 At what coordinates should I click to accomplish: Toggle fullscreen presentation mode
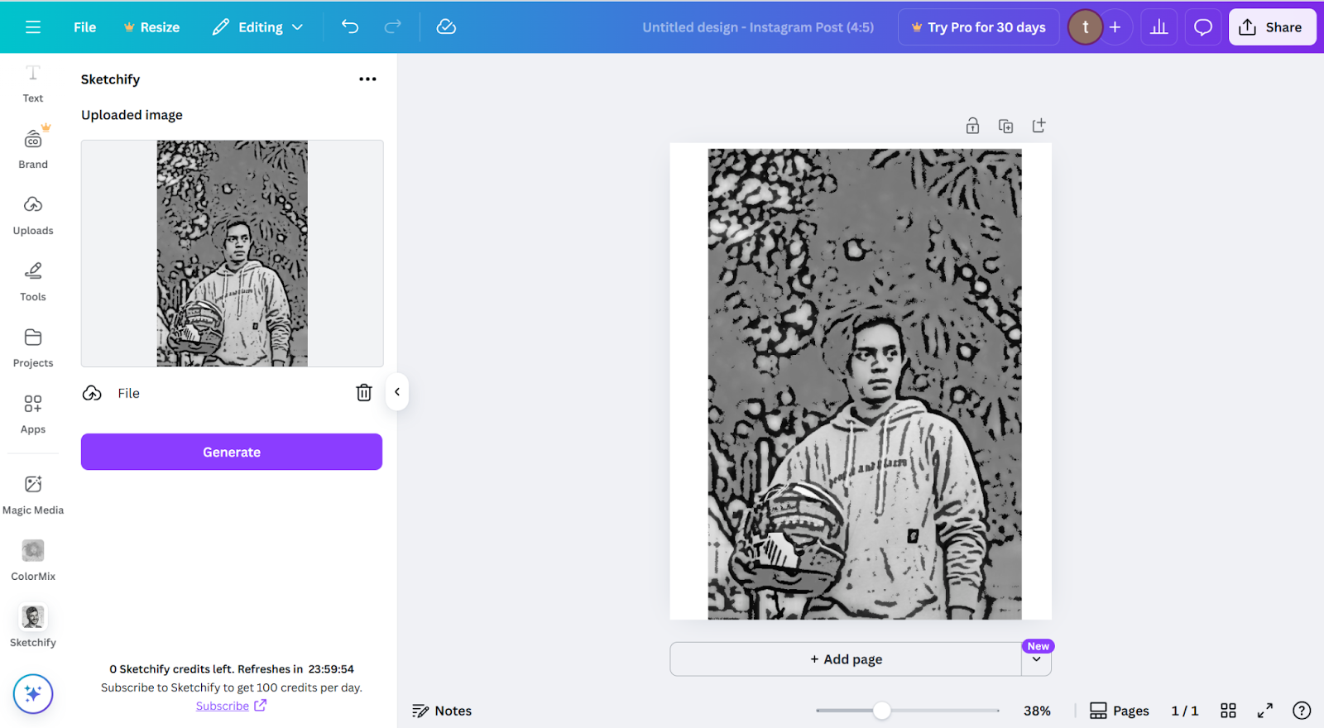(1265, 711)
